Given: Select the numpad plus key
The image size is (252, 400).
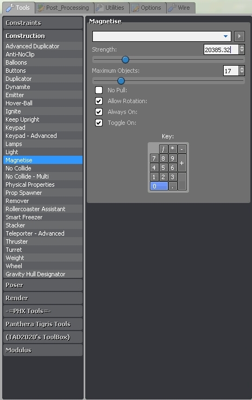Looking at the screenshot, I should tap(182, 163).
